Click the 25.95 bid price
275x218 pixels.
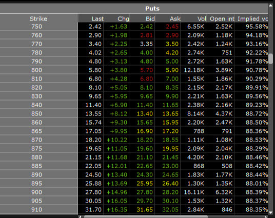pyautogui.click(x=145, y=184)
